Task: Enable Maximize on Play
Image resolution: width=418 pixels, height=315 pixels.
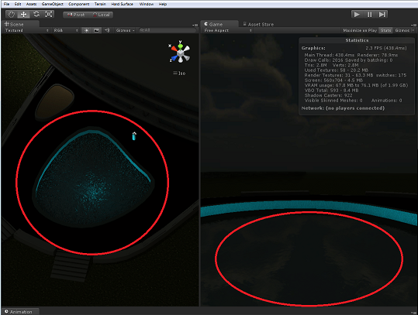Action: tap(360, 30)
